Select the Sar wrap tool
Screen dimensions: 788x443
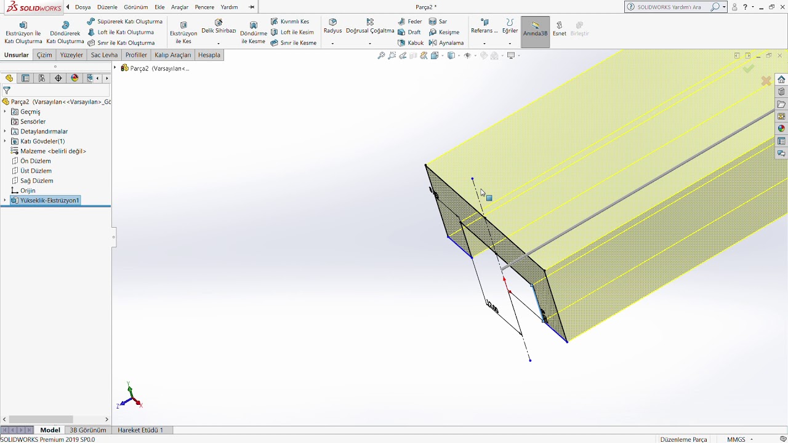438,22
